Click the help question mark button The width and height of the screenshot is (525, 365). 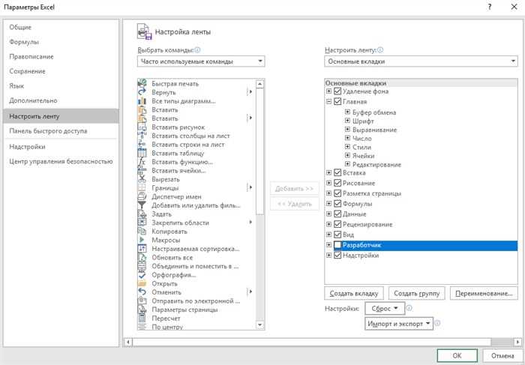(490, 7)
